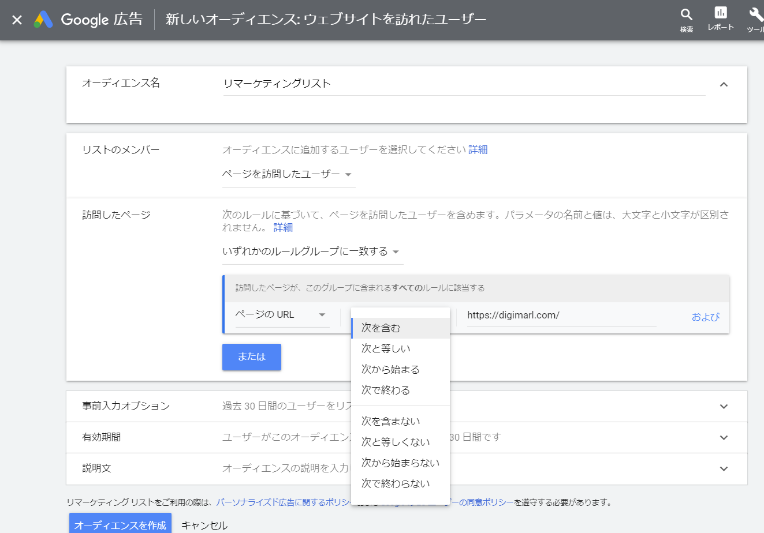
Task: Select 次を含む from the menu
Action: click(x=400, y=328)
